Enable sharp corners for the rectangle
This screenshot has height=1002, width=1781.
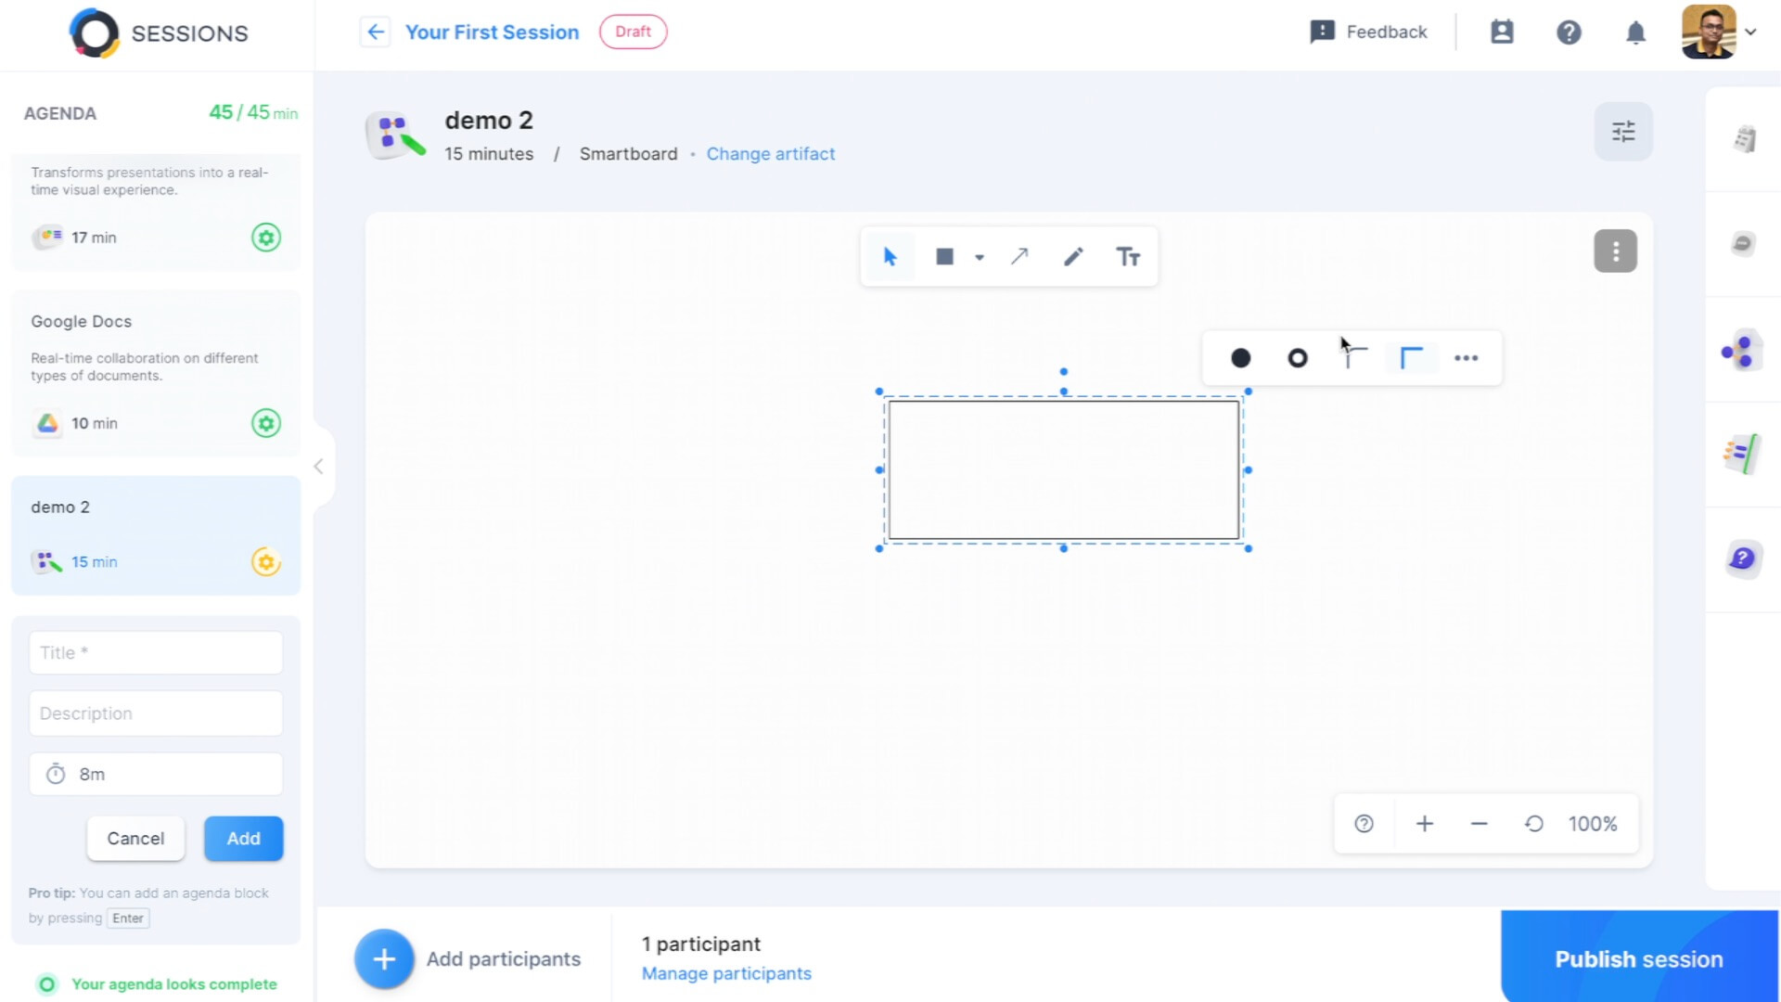coord(1412,357)
